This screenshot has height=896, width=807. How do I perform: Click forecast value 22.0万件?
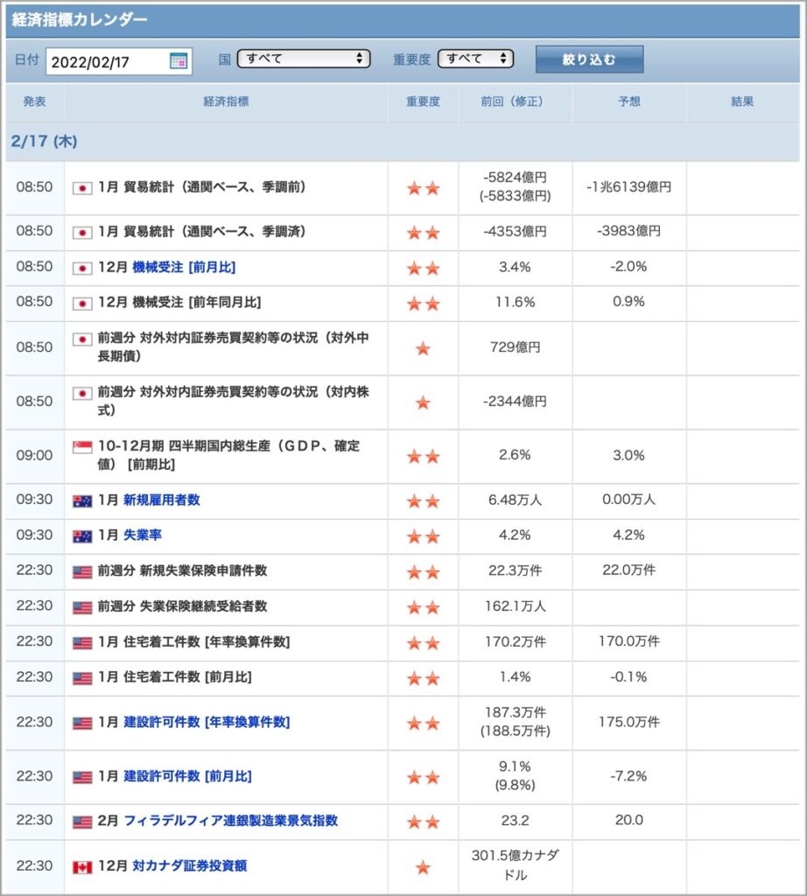tap(628, 570)
